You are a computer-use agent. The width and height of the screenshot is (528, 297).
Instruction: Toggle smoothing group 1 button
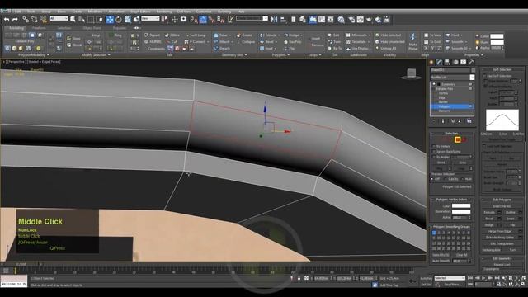[434, 233]
